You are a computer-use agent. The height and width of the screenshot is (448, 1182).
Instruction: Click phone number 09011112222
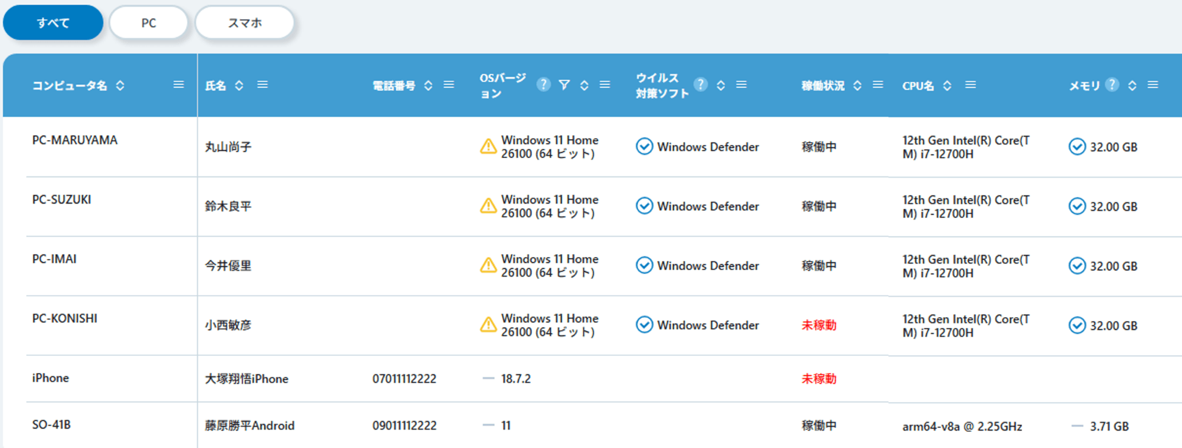[x=404, y=426]
